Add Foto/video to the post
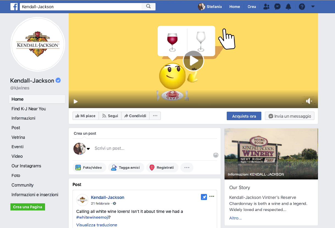 [x=89, y=168]
